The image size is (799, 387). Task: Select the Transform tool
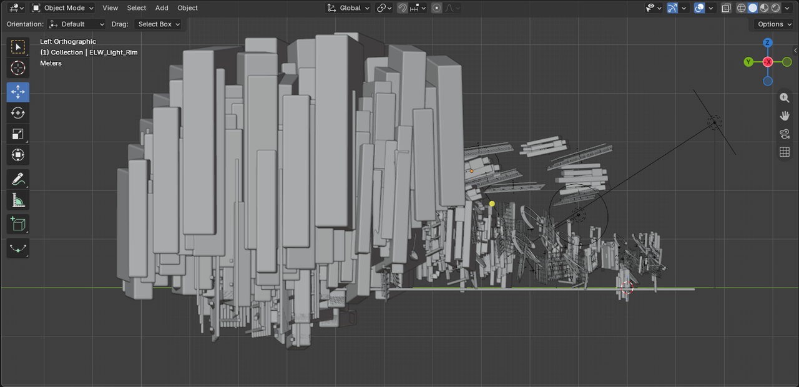(18, 155)
